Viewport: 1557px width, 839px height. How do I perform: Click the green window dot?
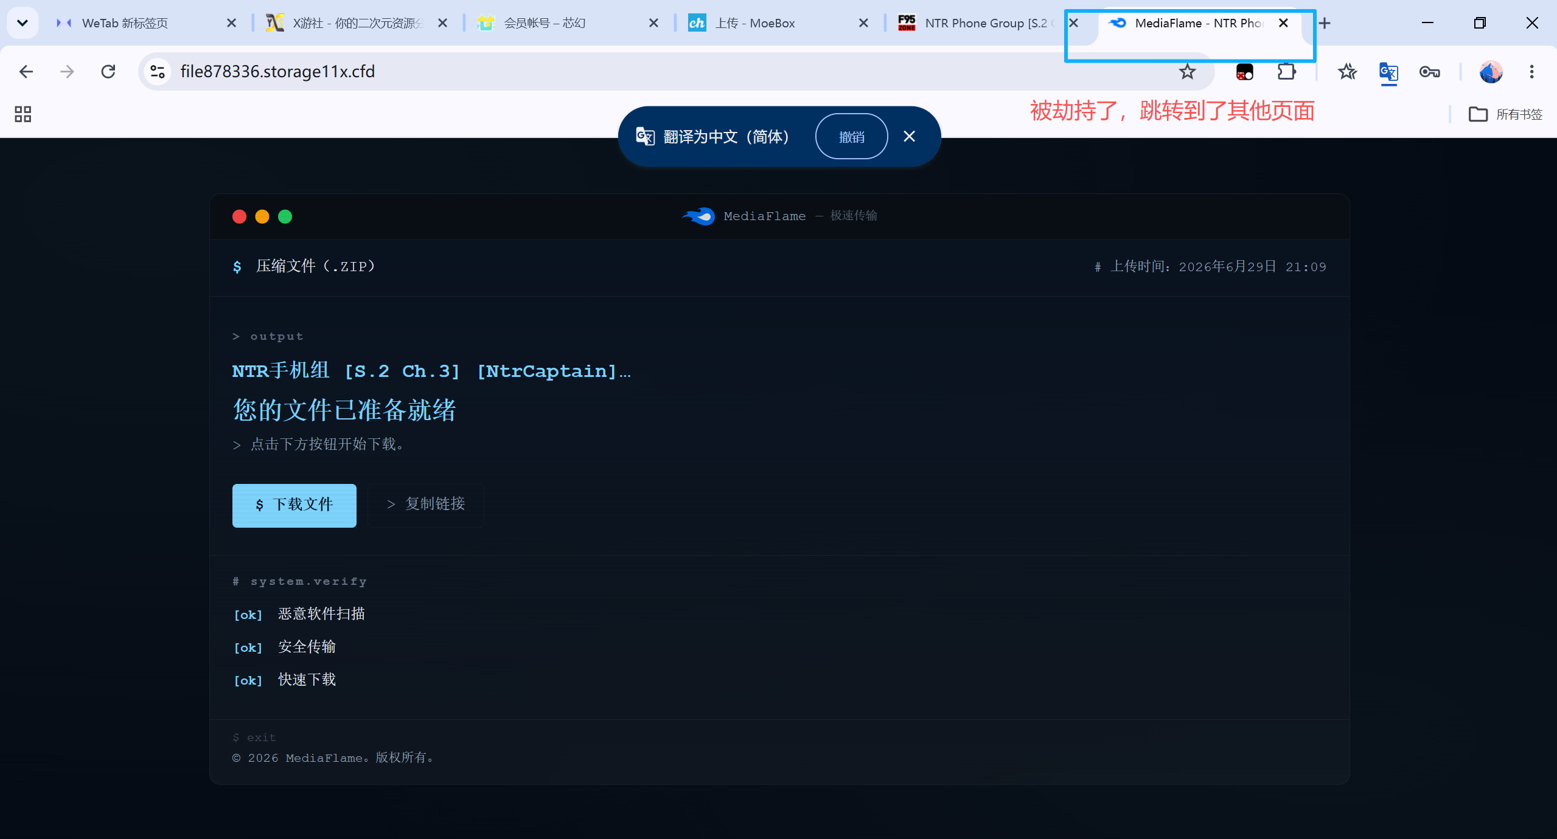pyautogui.click(x=285, y=216)
